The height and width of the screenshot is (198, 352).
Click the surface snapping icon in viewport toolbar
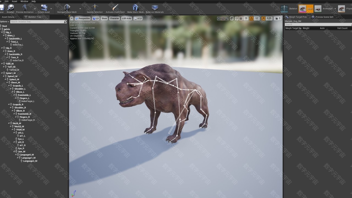coord(237,18)
